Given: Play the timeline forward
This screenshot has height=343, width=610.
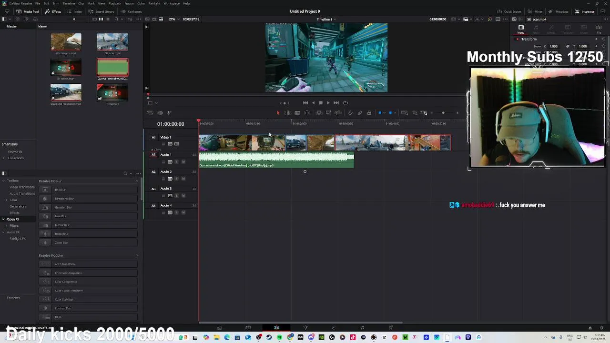Looking at the screenshot, I should tap(328, 102).
